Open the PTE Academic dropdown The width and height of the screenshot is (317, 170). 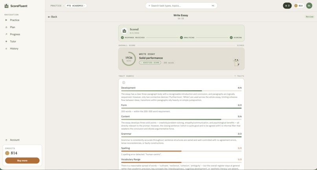point(76,5)
